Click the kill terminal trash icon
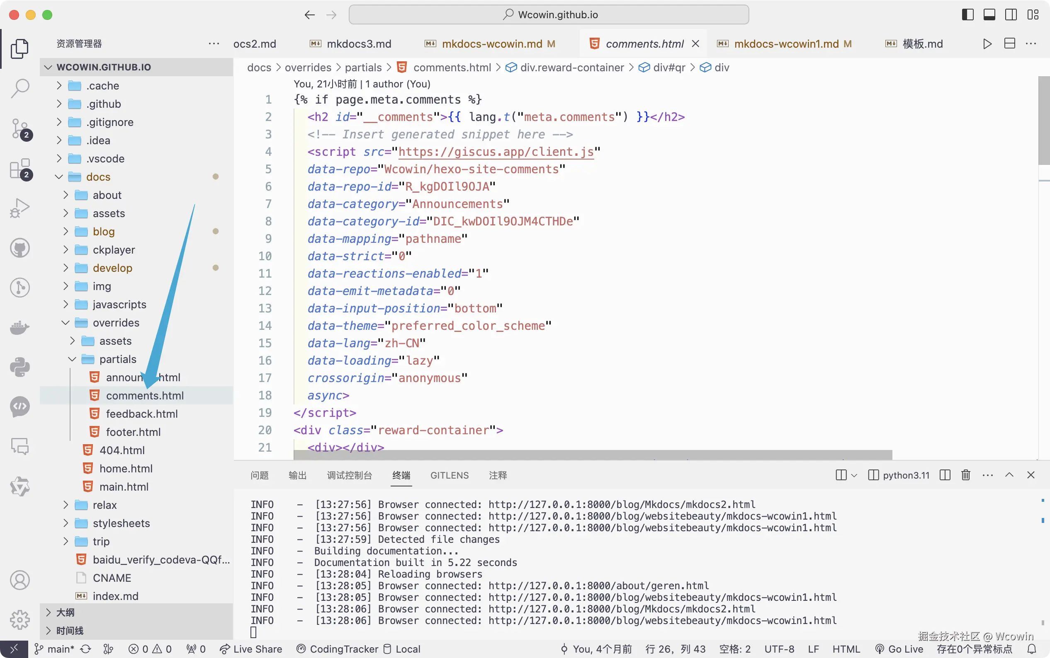 pos(965,475)
